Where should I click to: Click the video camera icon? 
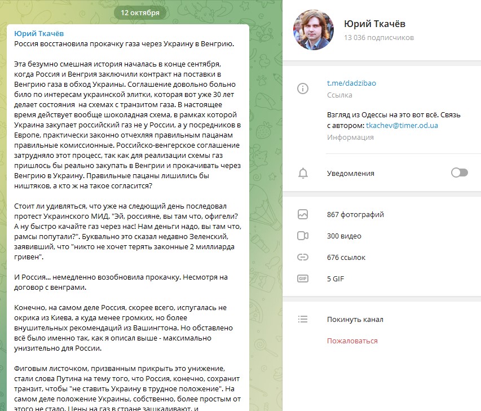point(303,236)
